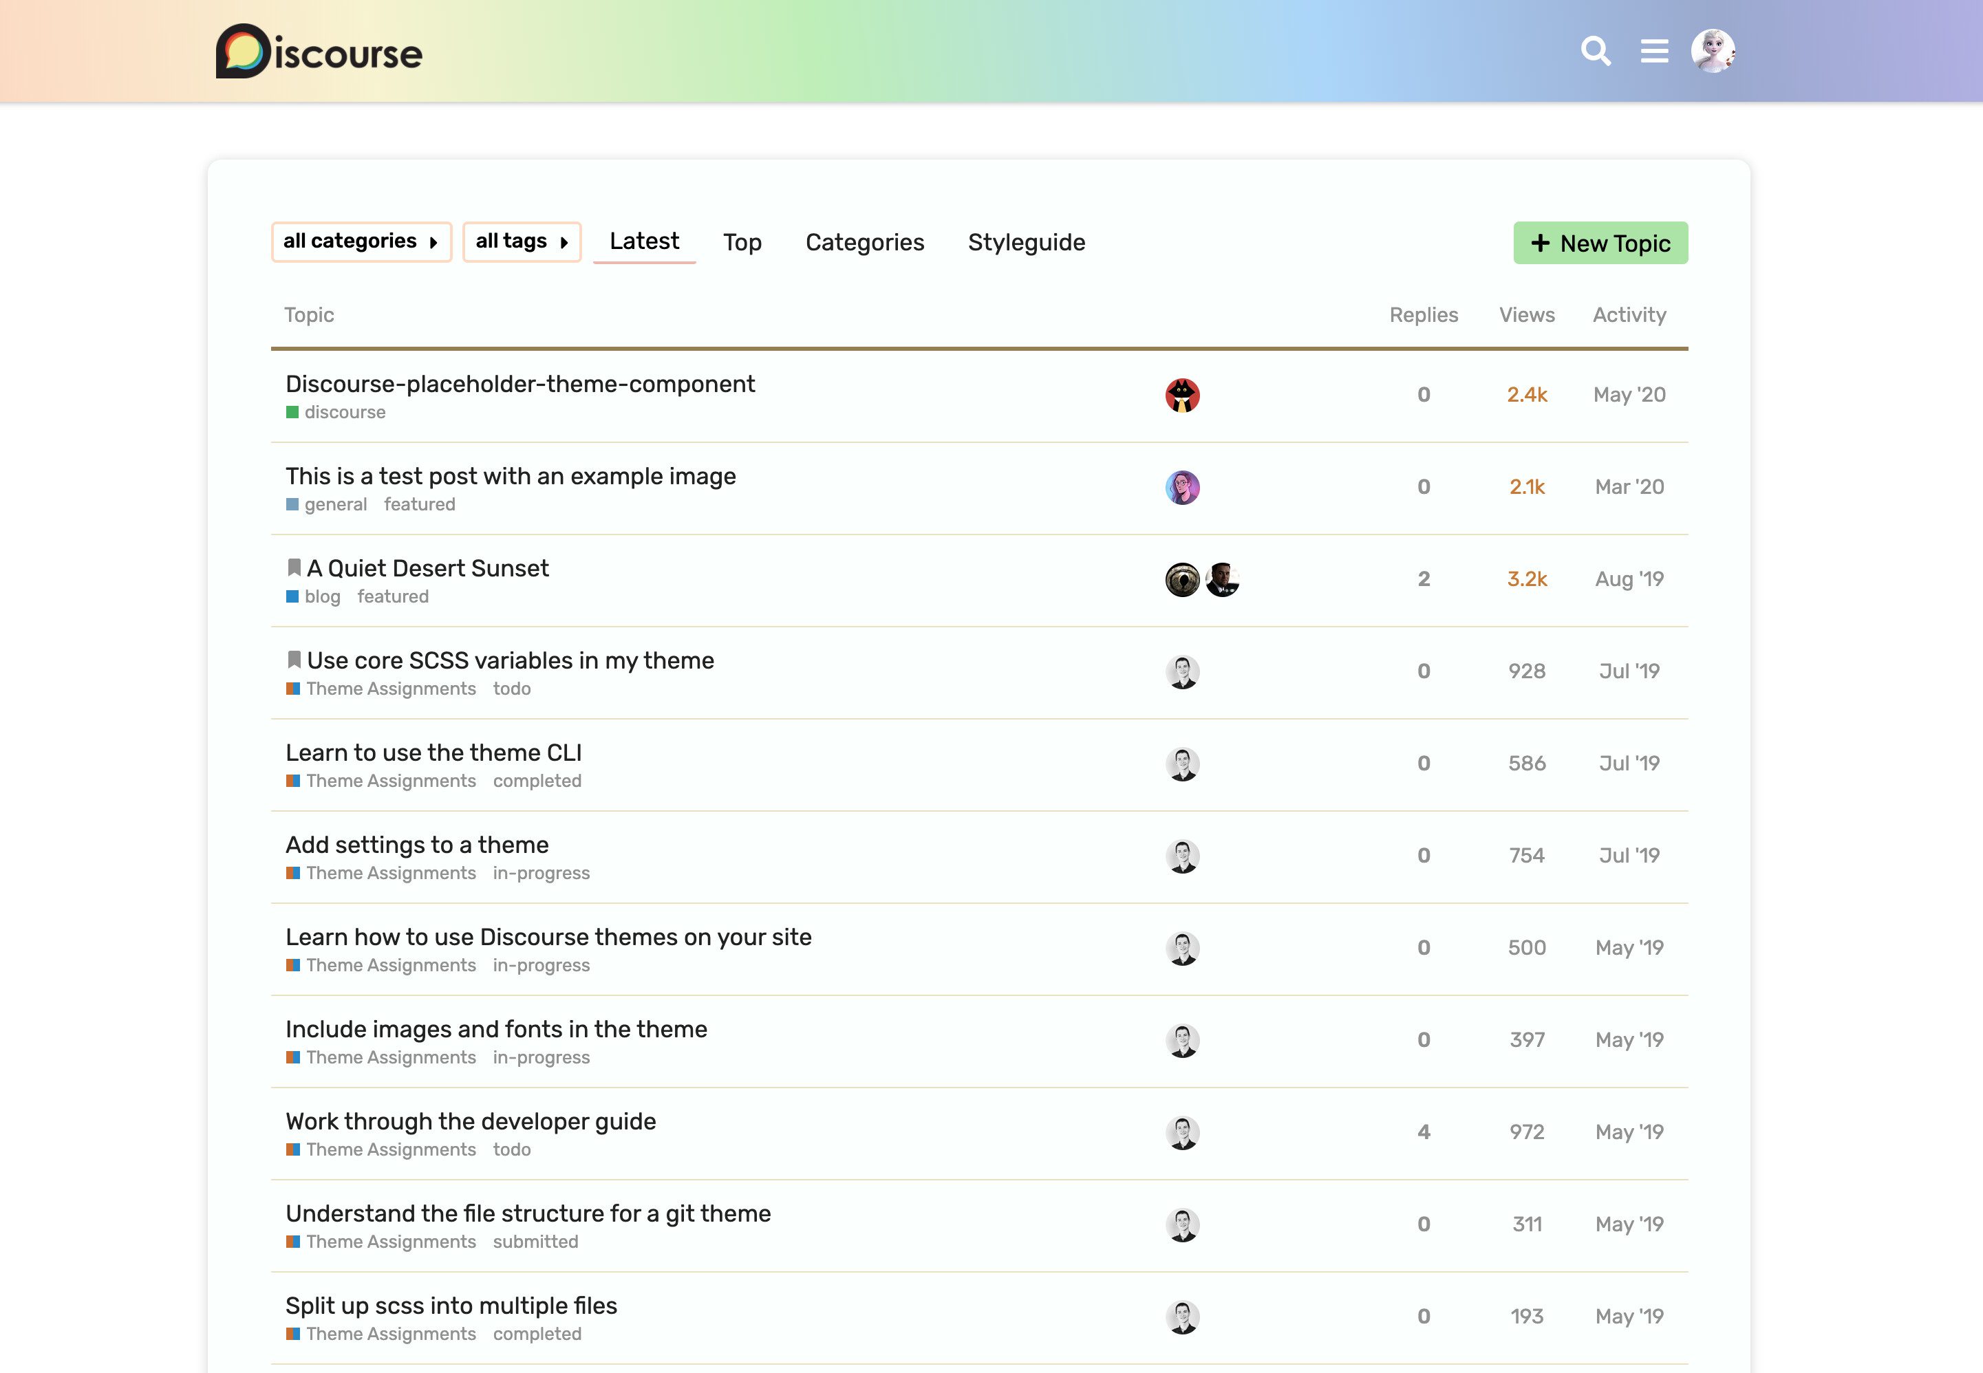
Task: Click the red cat avatar on the placeholder topic
Action: click(1182, 396)
